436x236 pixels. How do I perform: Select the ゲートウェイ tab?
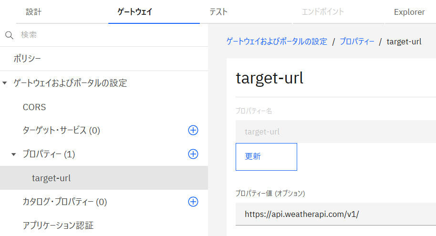(x=154, y=12)
